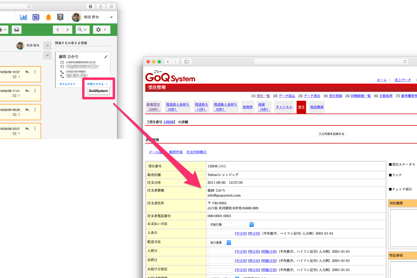Open the gear settings dropdown
Screen dimensions: 417x278
pyautogui.click(x=101, y=30)
